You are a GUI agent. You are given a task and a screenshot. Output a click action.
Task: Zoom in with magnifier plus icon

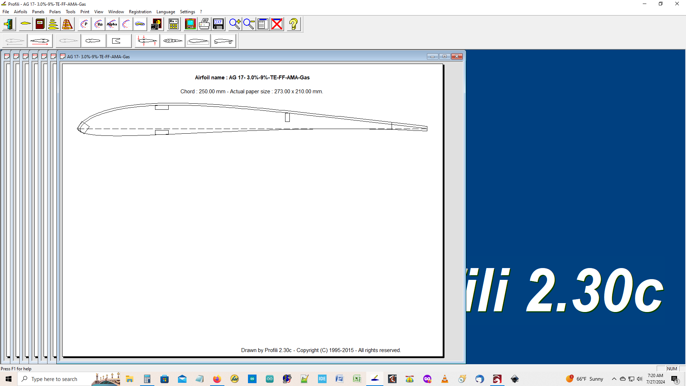click(235, 24)
